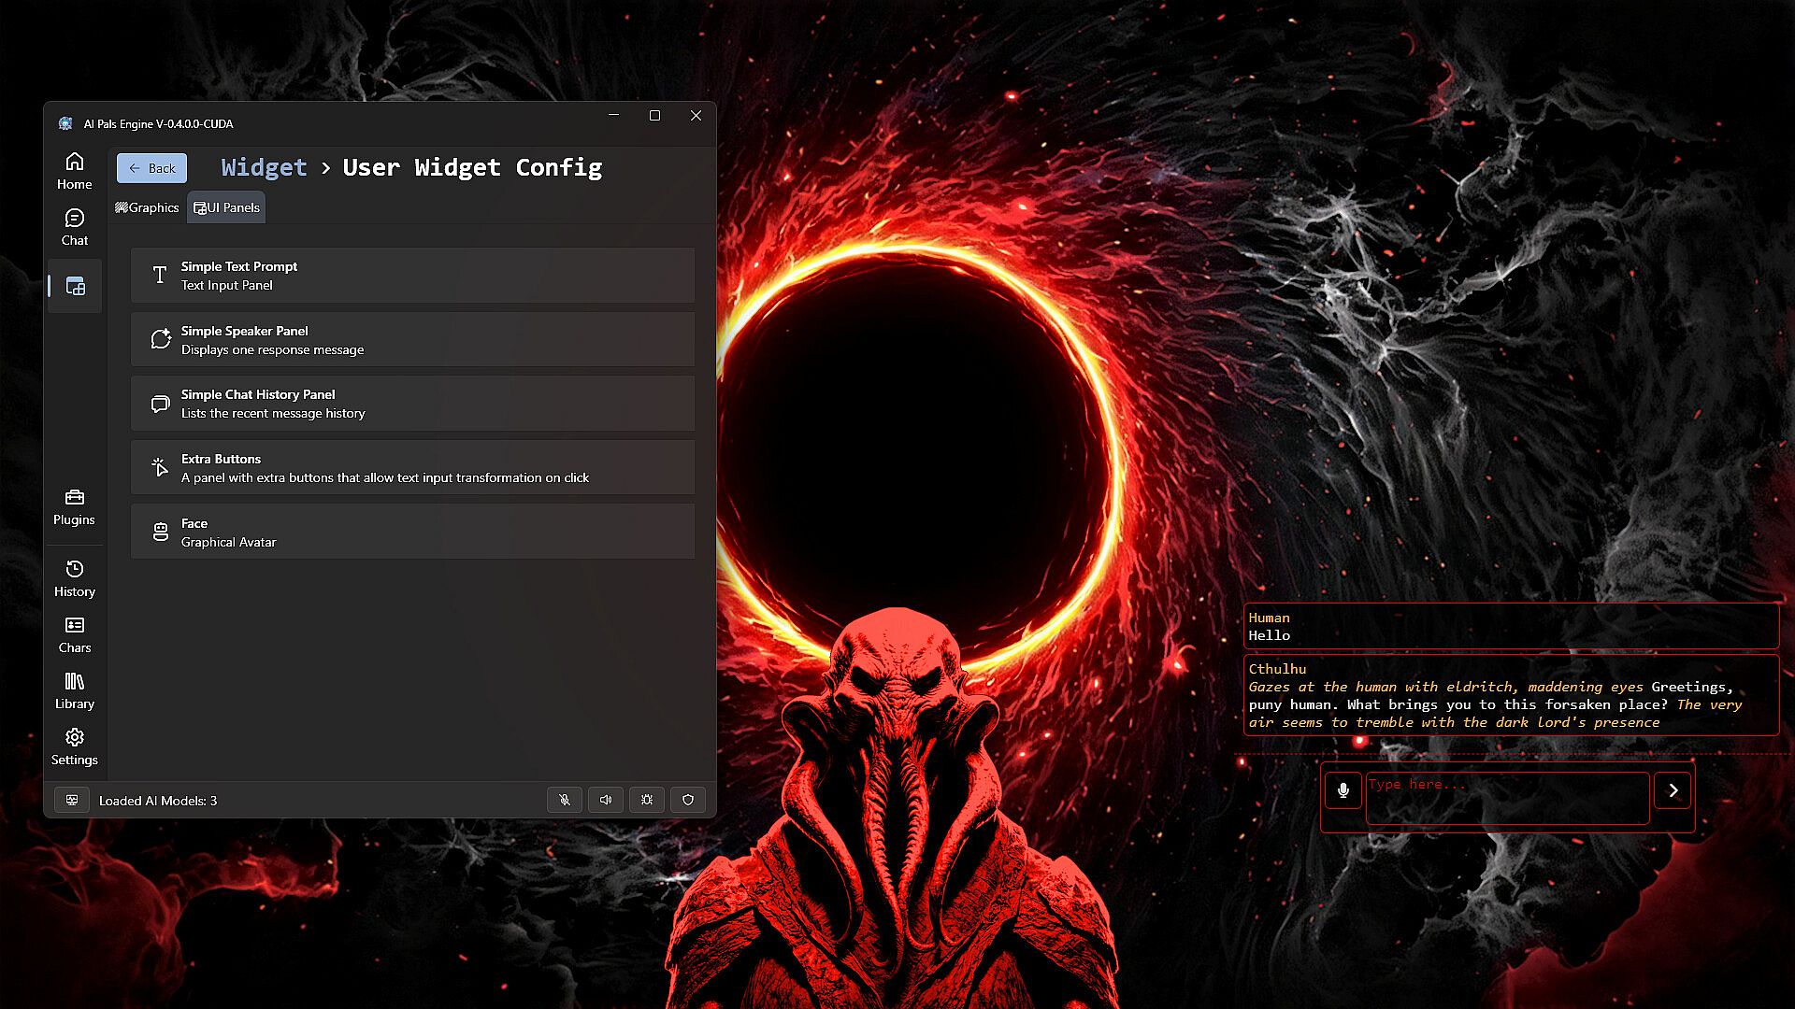Image resolution: width=1795 pixels, height=1009 pixels.
Task: Click the widget Type here input field
Action: coord(1507,797)
